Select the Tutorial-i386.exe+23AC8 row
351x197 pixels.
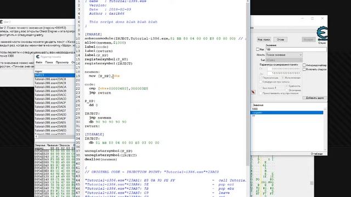pyautogui.click(x=55, y=79)
